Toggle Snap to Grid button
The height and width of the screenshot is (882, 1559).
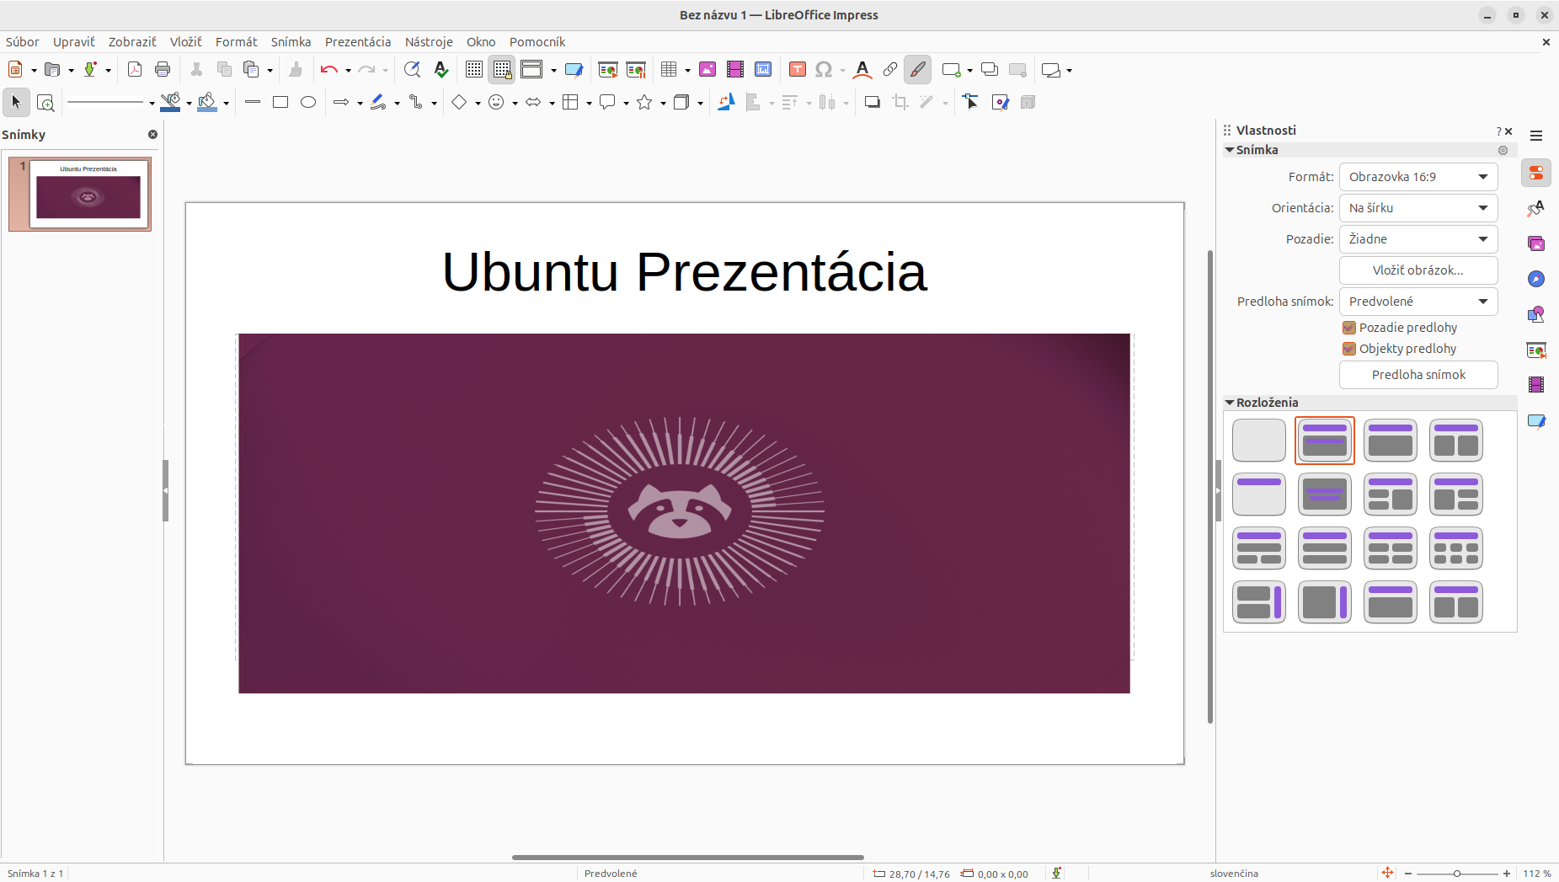[x=502, y=70]
